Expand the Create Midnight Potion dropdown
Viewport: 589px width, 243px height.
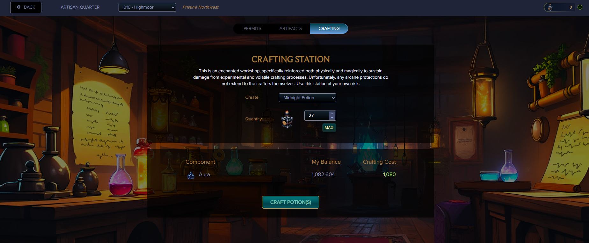coord(308,98)
